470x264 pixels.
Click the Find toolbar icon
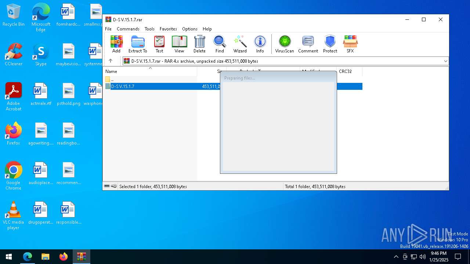pos(220,44)
